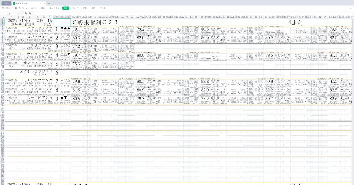Click the magnifier search icon beside the formula bar
This screenshot has width=354, height=185.
tap(26, 13)
